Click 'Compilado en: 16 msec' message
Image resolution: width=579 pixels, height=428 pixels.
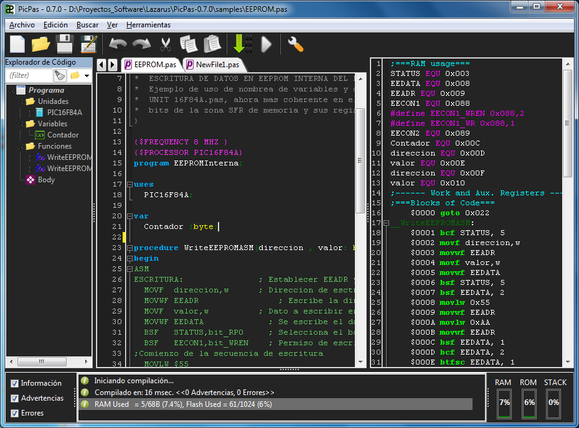(184, 392)
